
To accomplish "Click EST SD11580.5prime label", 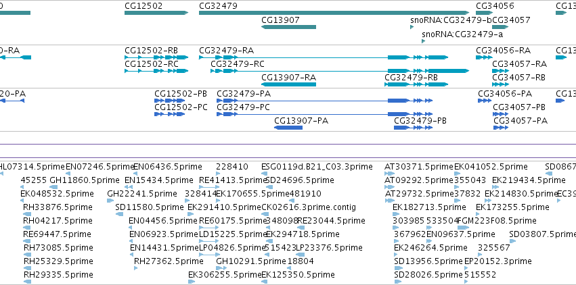I will 150,207.
